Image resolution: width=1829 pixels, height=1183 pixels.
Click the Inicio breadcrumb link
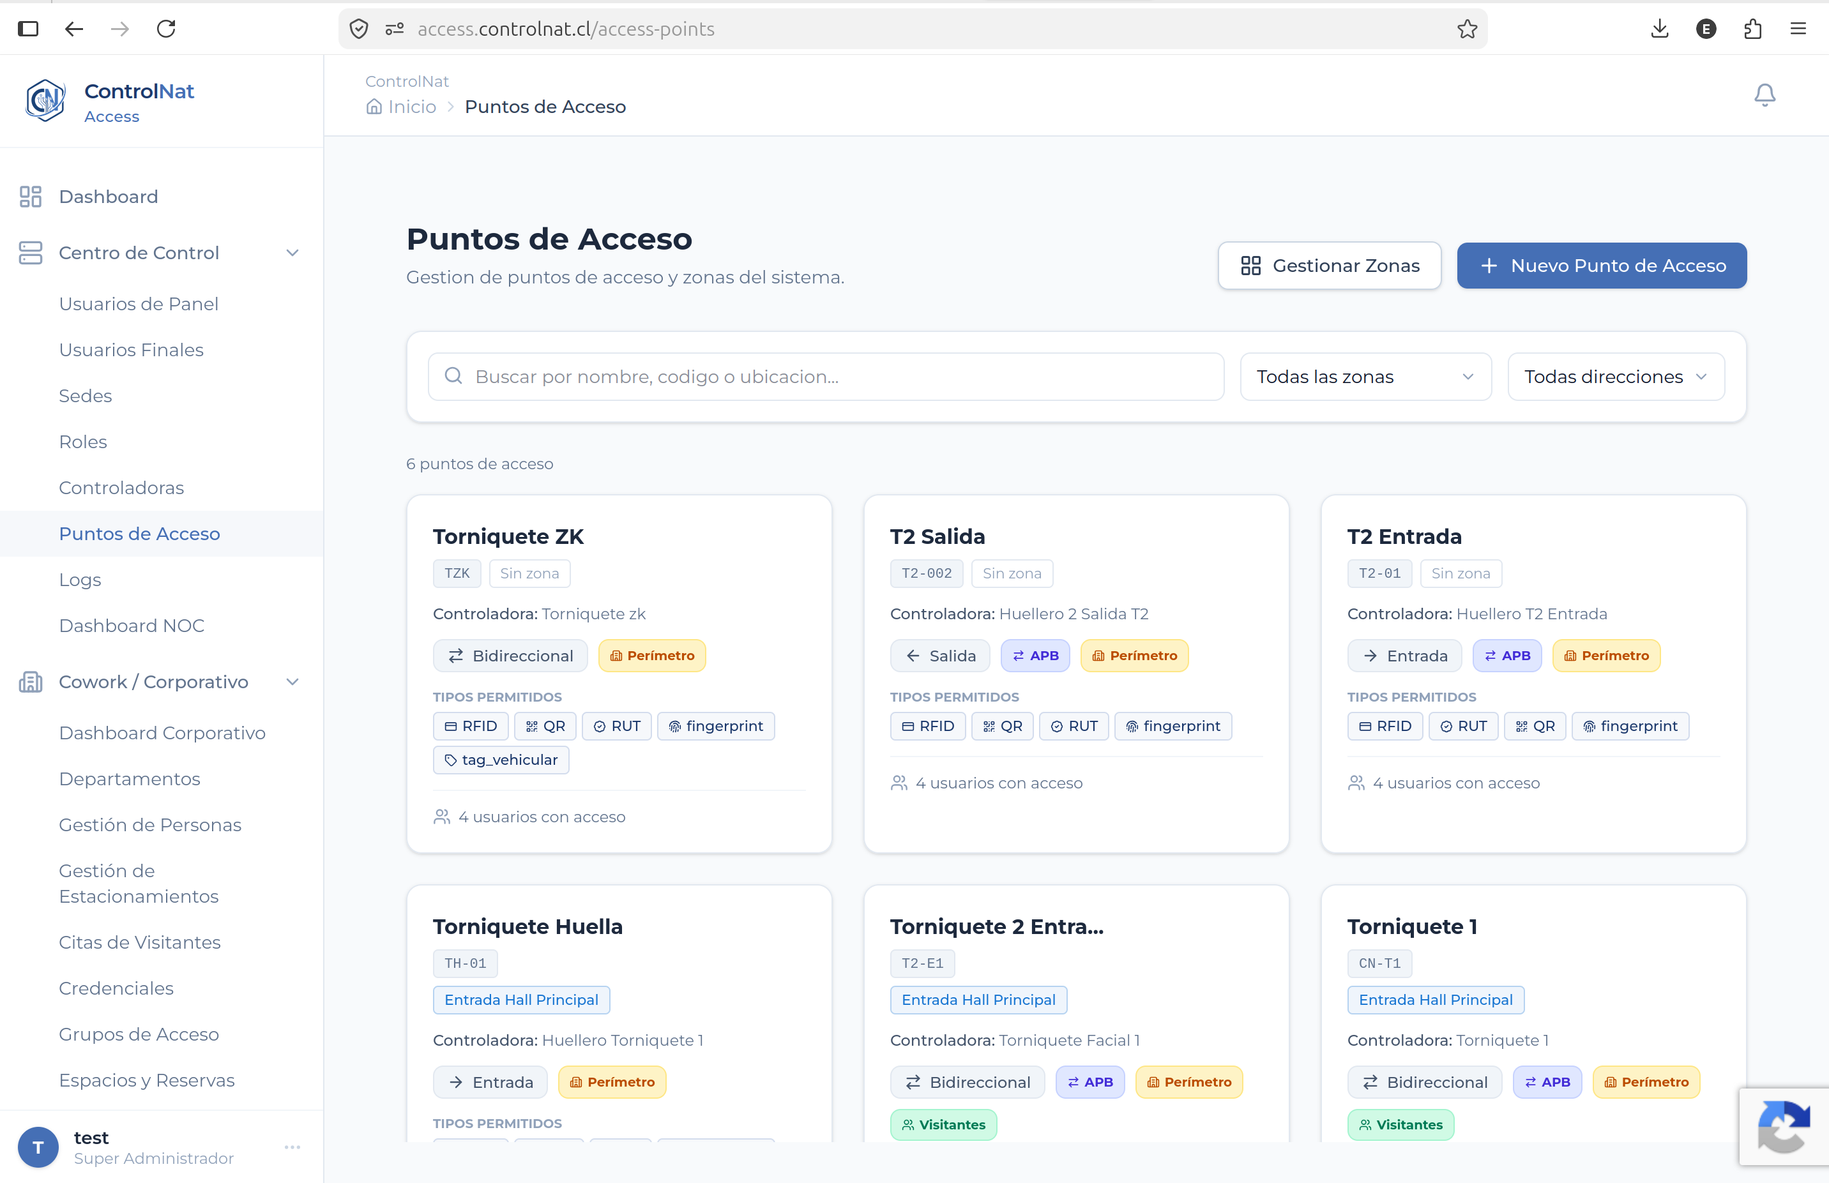(x=412, y=107)
